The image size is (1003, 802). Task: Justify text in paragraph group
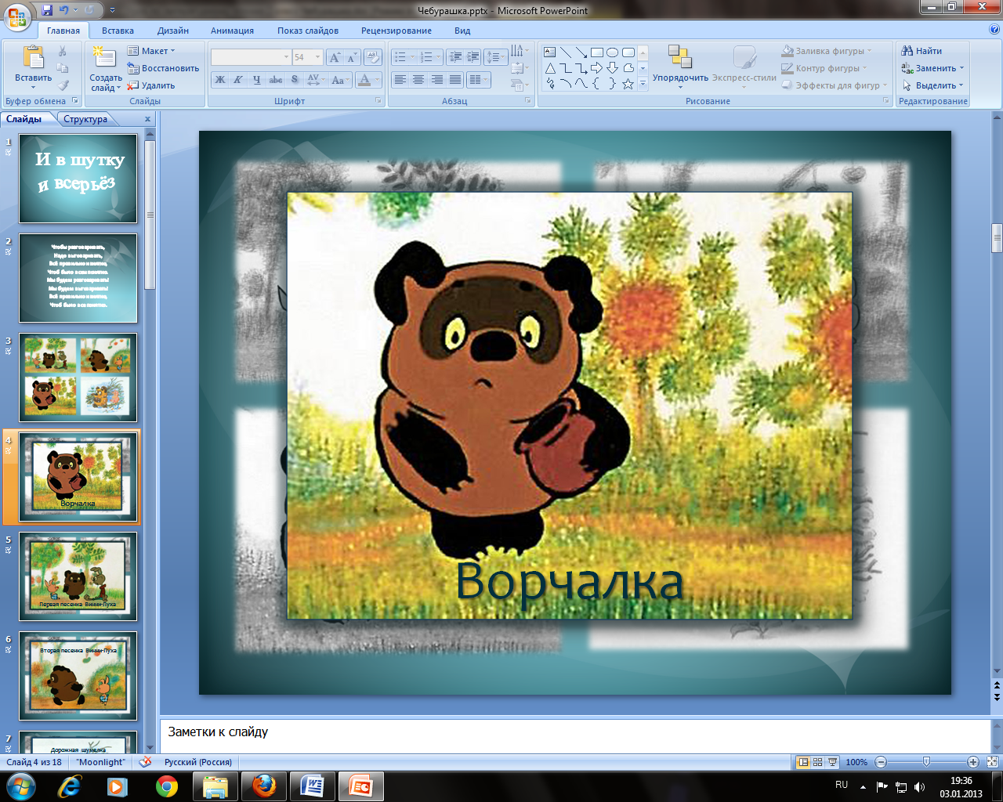(454, 80)
